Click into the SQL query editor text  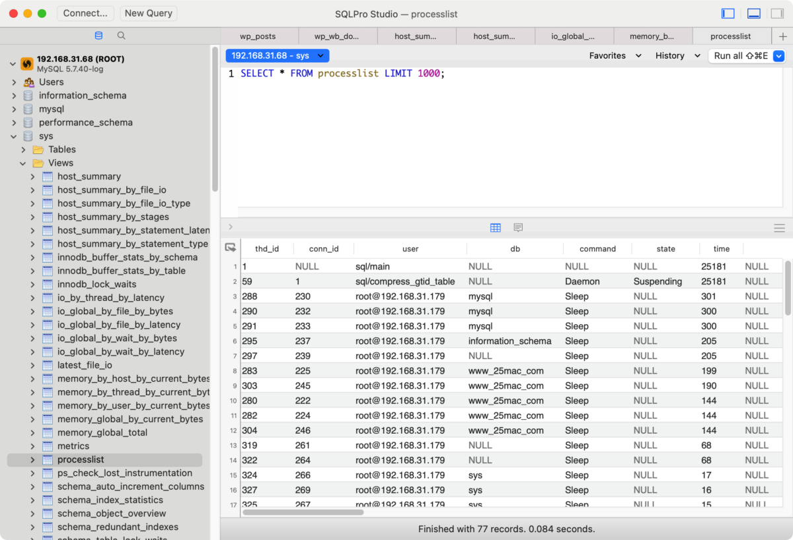pyautogui.click(x=343, y=74)
